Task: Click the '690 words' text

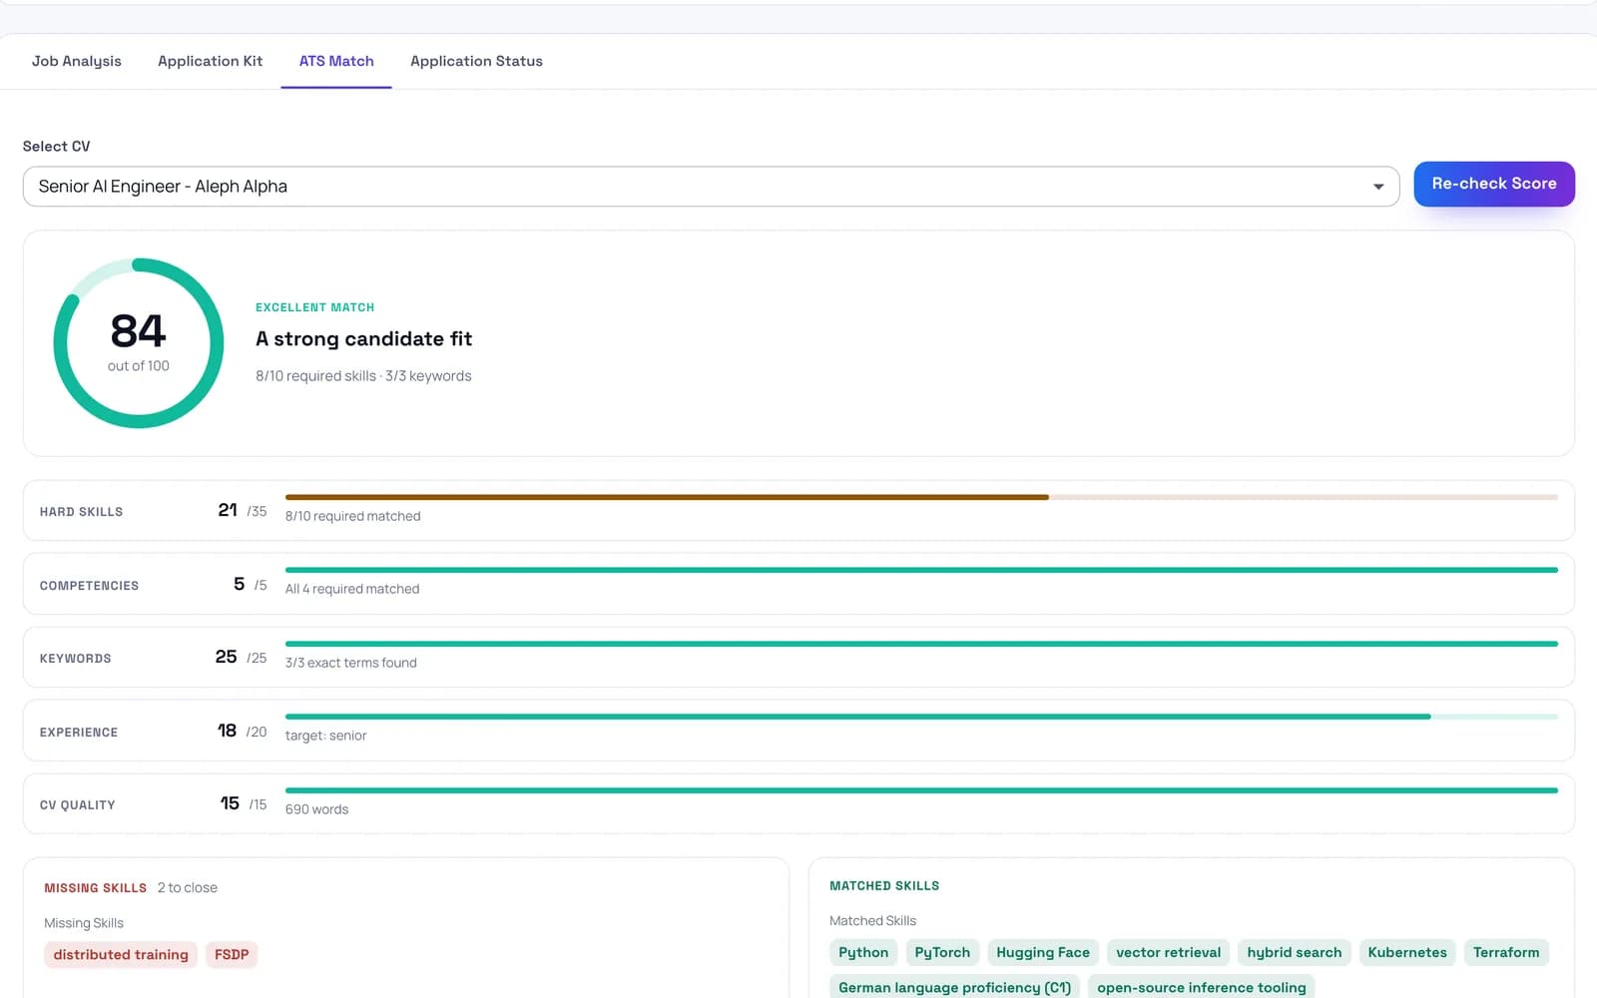Action: 316,809
